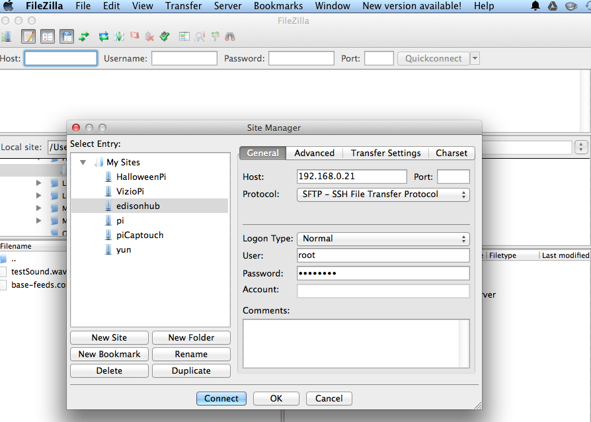Open the Apple menu
This screenshot has width=591, height=422.
(x=9, y=6)
